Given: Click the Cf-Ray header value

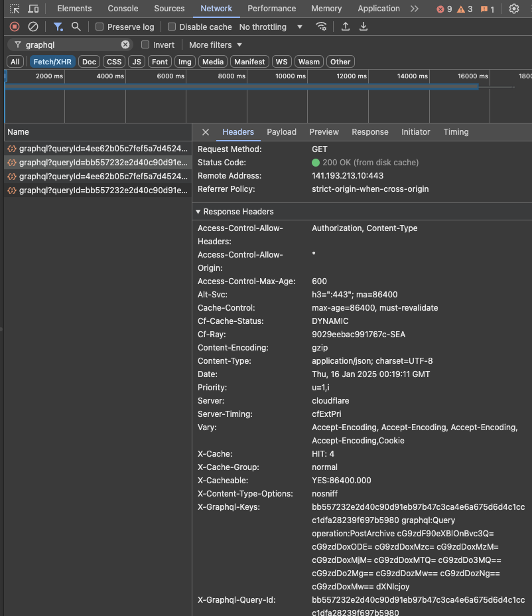Looking at the screenshot, I should tap(358, 335).
